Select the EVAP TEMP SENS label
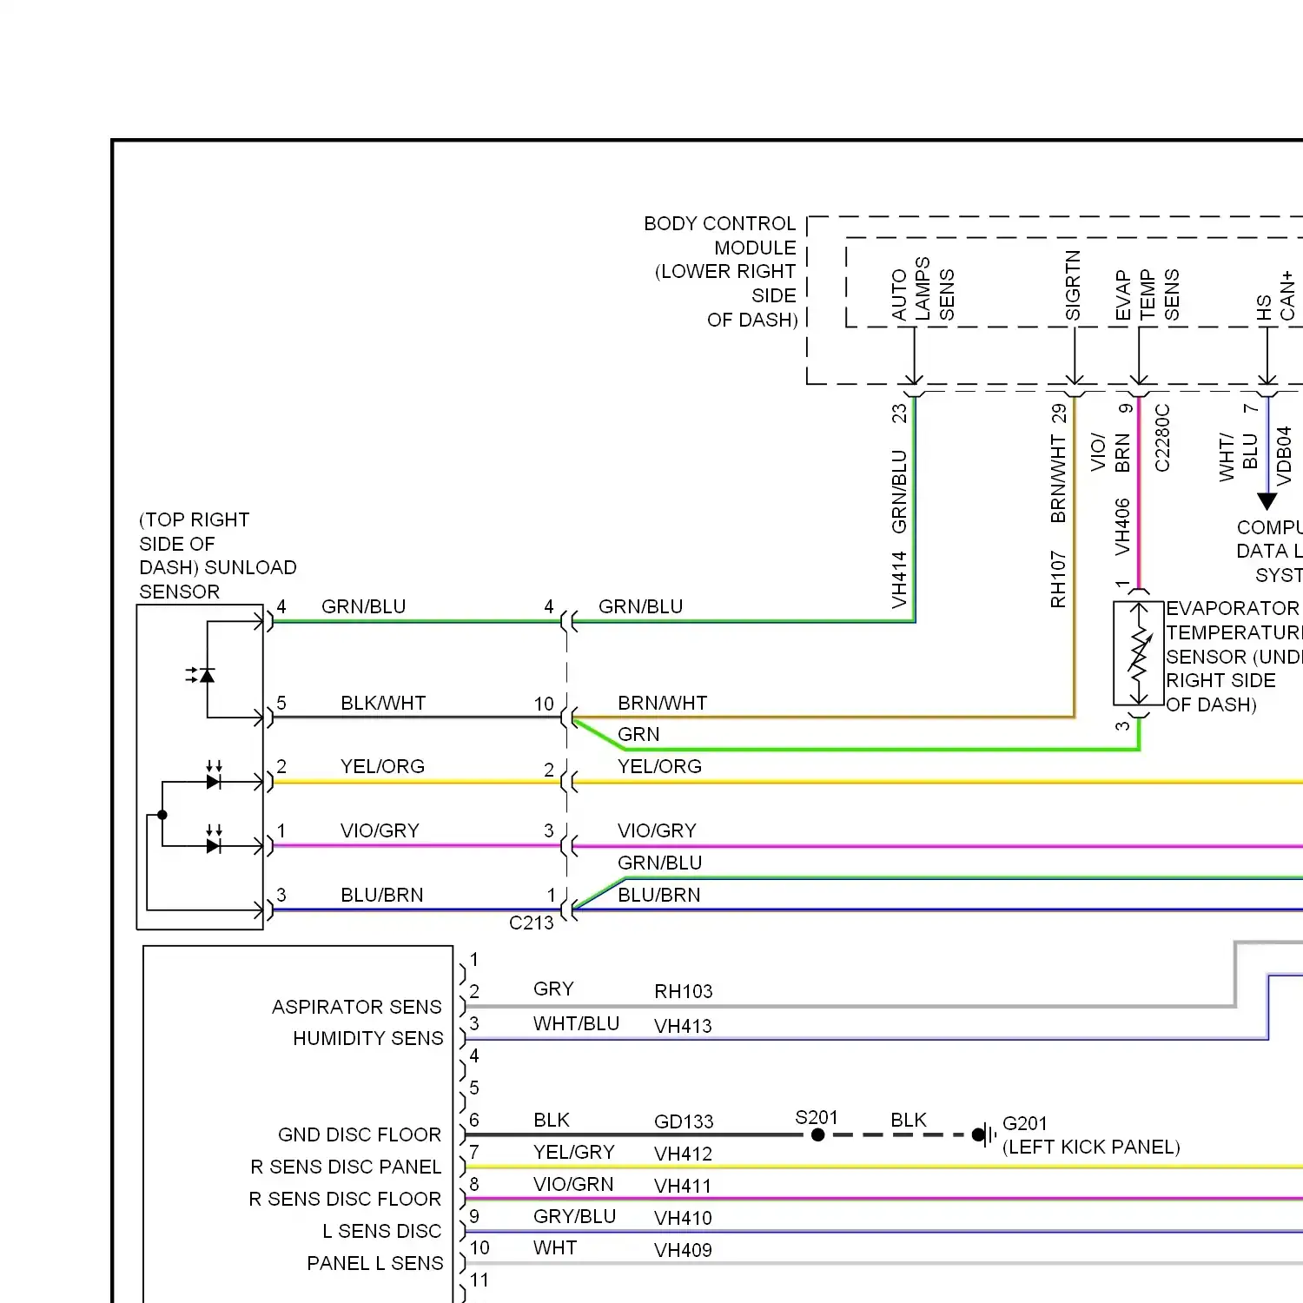Viewport: 1303px width, 1303px height. tap(1147, 294)
